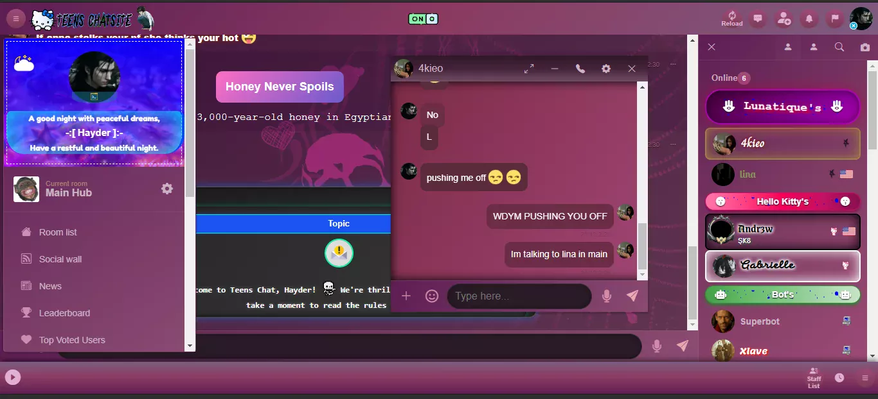
Task: Click the Teens Chatsite Hello Kitty logo
Action: click(92, 19)
